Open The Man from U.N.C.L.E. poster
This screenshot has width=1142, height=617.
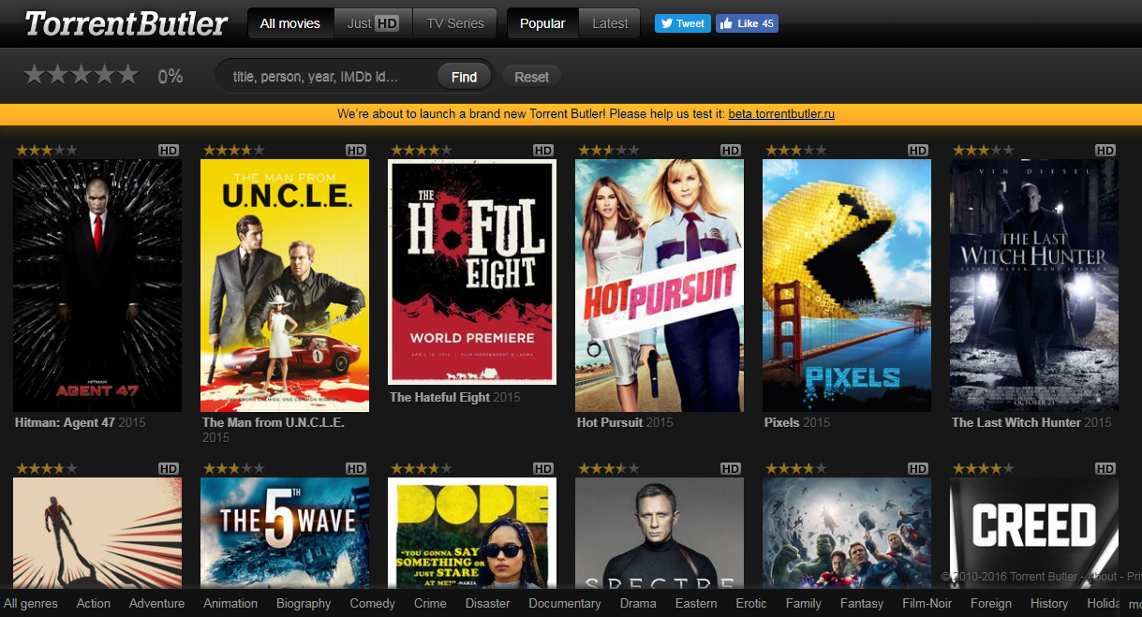tap(285, 286)
